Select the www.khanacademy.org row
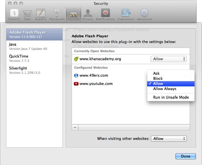This screenshot has width=202, height=165. [131, 59]
